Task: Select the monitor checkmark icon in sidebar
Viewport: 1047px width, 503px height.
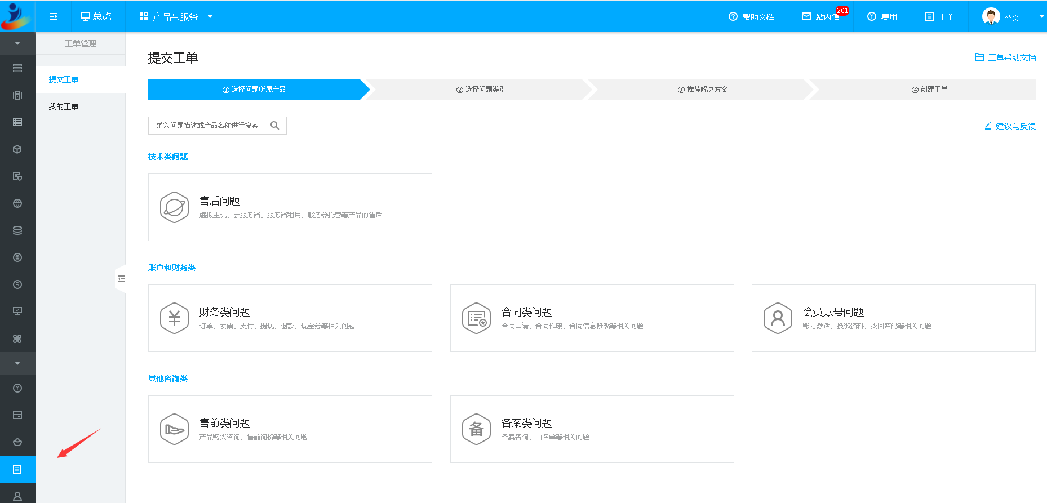Action: pos(17,311)
